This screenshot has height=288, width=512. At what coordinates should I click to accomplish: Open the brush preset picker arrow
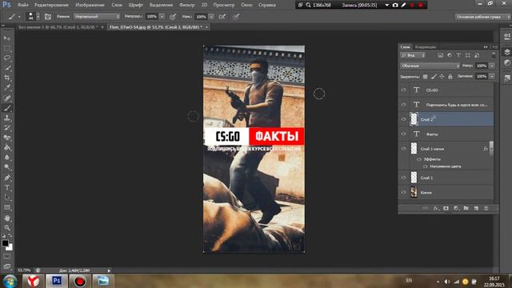[x=38, y=16]
